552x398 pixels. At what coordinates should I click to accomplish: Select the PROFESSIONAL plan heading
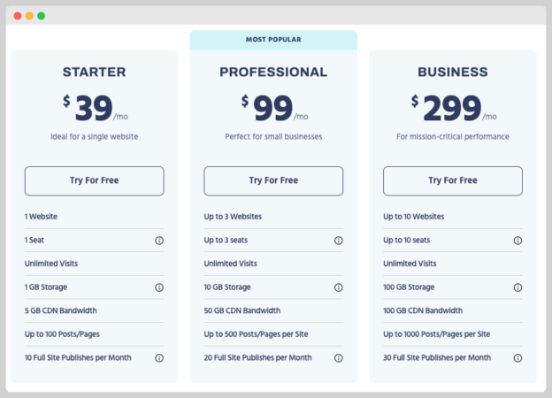click(x=273, y=73)
